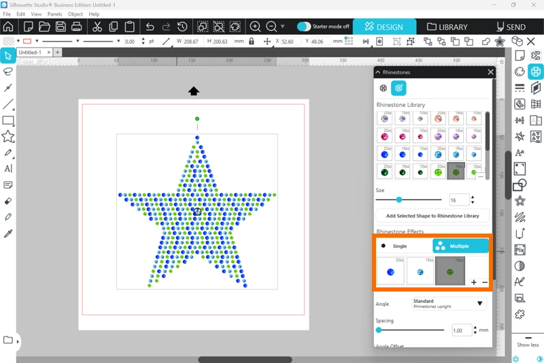
Task: Select the Multiple rhinestone effect option
Action: pyautogui.click(x=460, y=246)
